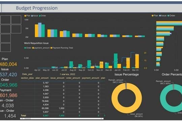The image size is (182, 121).
Task: Click the Order KPI value ending 045,966
Action: 8,85
